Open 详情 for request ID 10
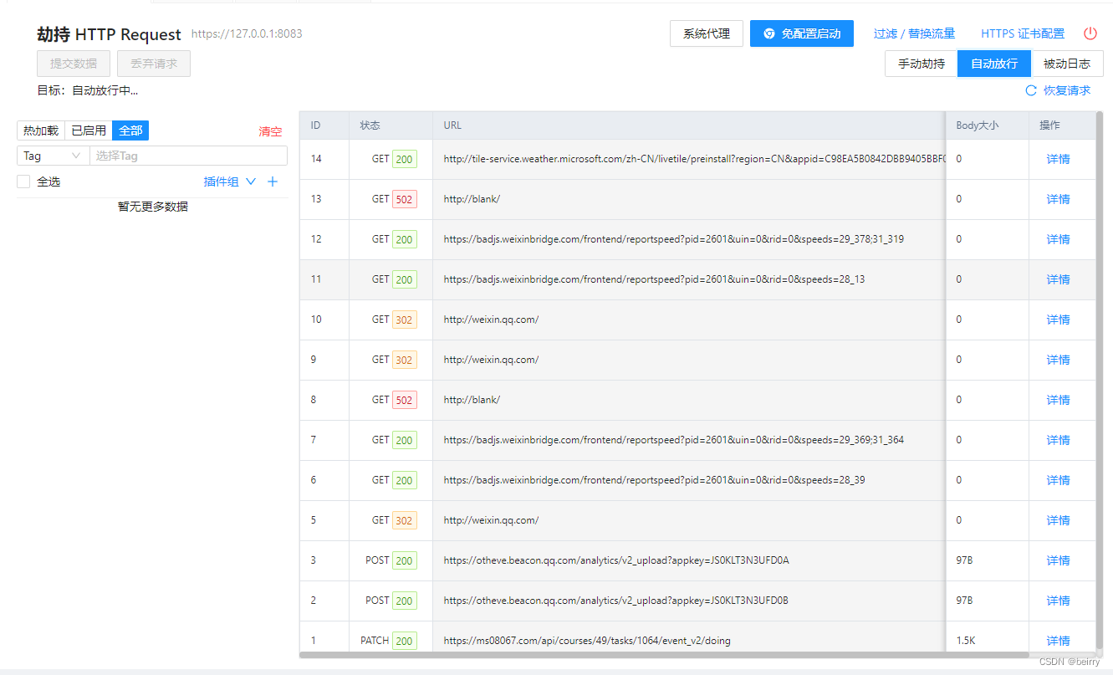 [1059, 320]
